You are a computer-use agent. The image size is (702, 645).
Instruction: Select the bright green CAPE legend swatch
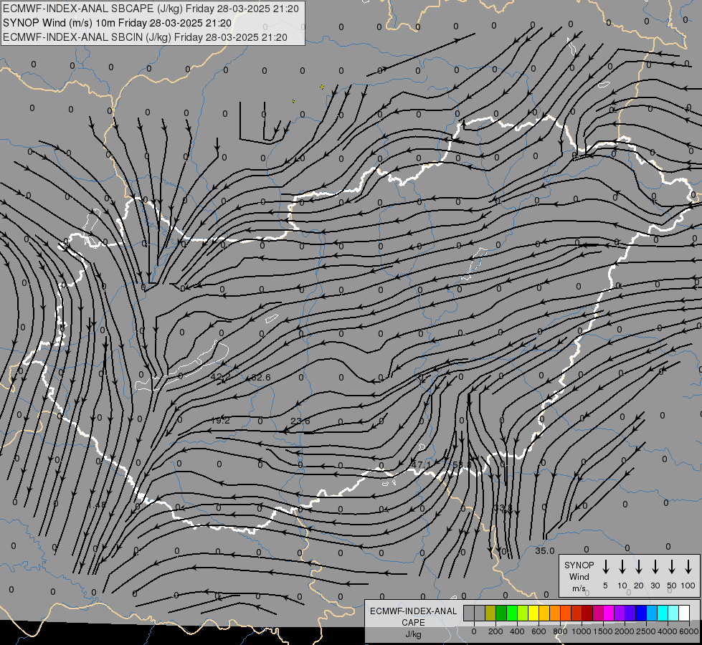pos(512,613)
